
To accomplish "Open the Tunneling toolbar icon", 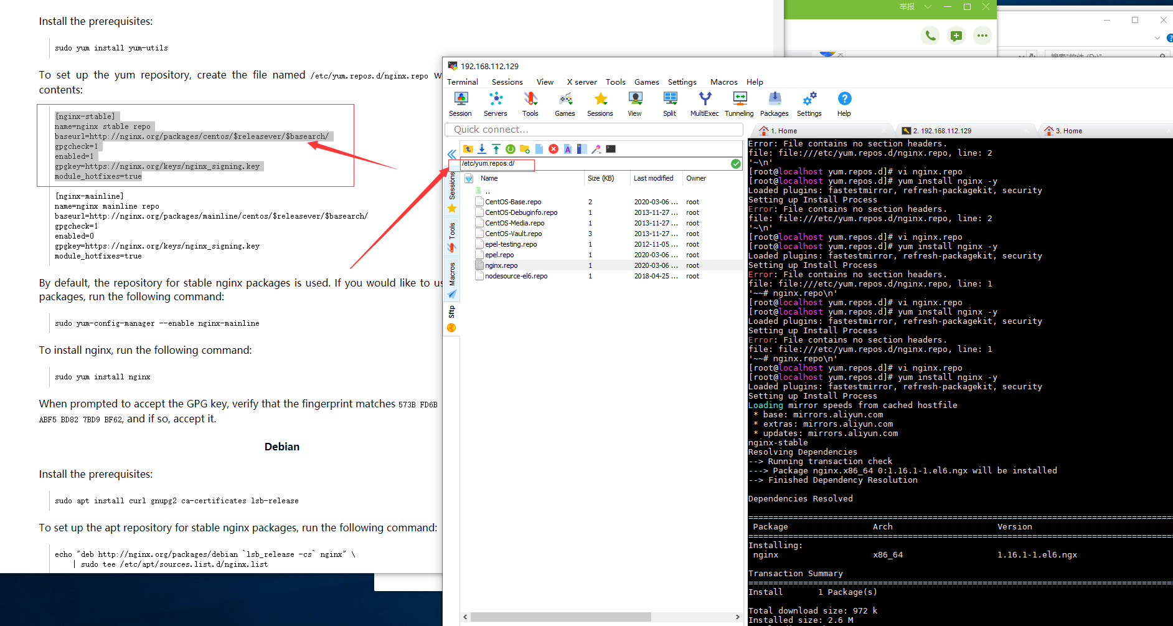I will (740, 104).
